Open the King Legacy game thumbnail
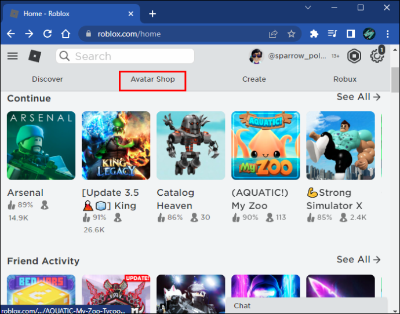This screenshot has height=314, width=400. pyautogui.click(x=116, y=145)
